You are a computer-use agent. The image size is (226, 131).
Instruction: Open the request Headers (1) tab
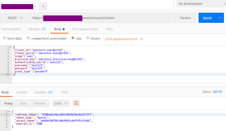pyautogui.click(x=37, y=29)
